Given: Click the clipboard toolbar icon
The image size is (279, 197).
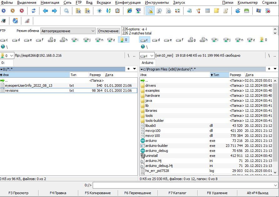Looking at the screenshot, I should [x=117, y=11].
